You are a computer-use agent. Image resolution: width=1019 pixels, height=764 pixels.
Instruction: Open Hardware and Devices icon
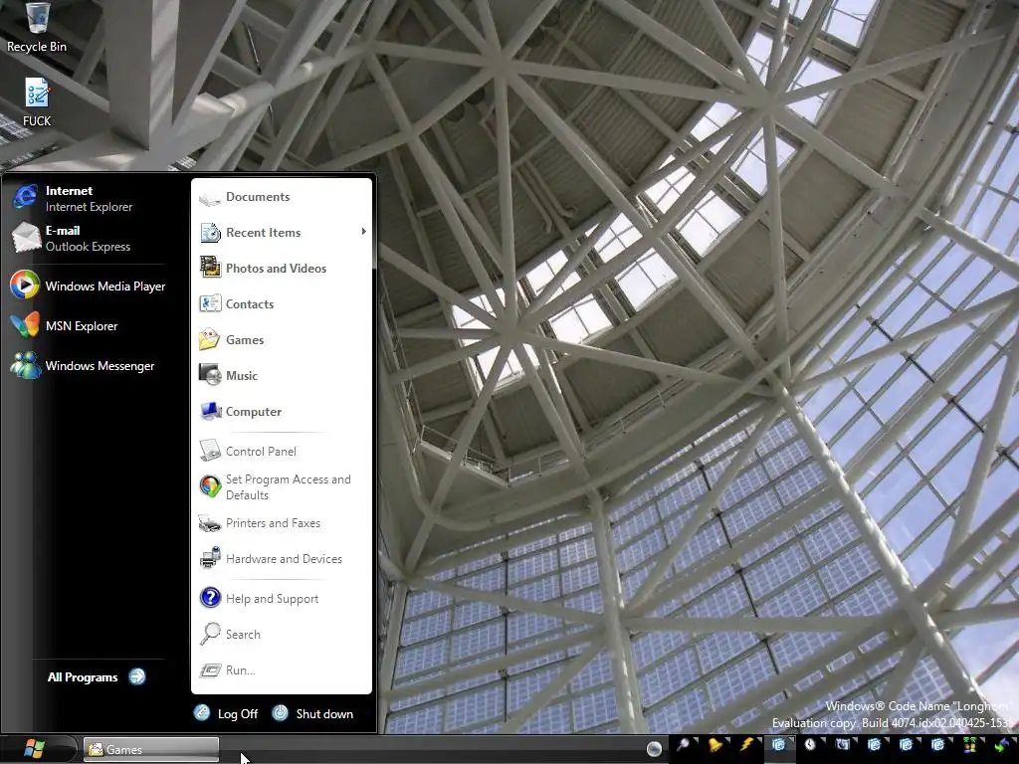pyautogui.click(x=210, y=559)
